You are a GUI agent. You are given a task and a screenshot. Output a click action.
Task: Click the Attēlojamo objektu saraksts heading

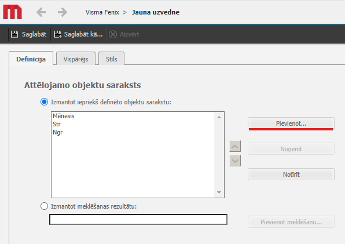(x=83, y=85)
